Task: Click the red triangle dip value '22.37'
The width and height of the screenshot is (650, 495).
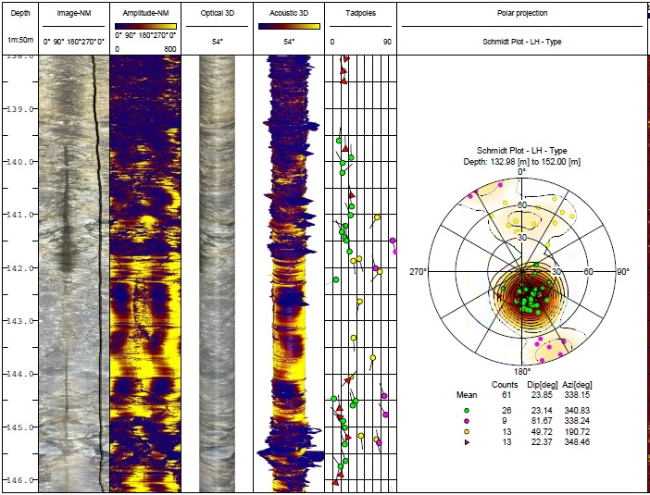Action: (x=543, y=442)
